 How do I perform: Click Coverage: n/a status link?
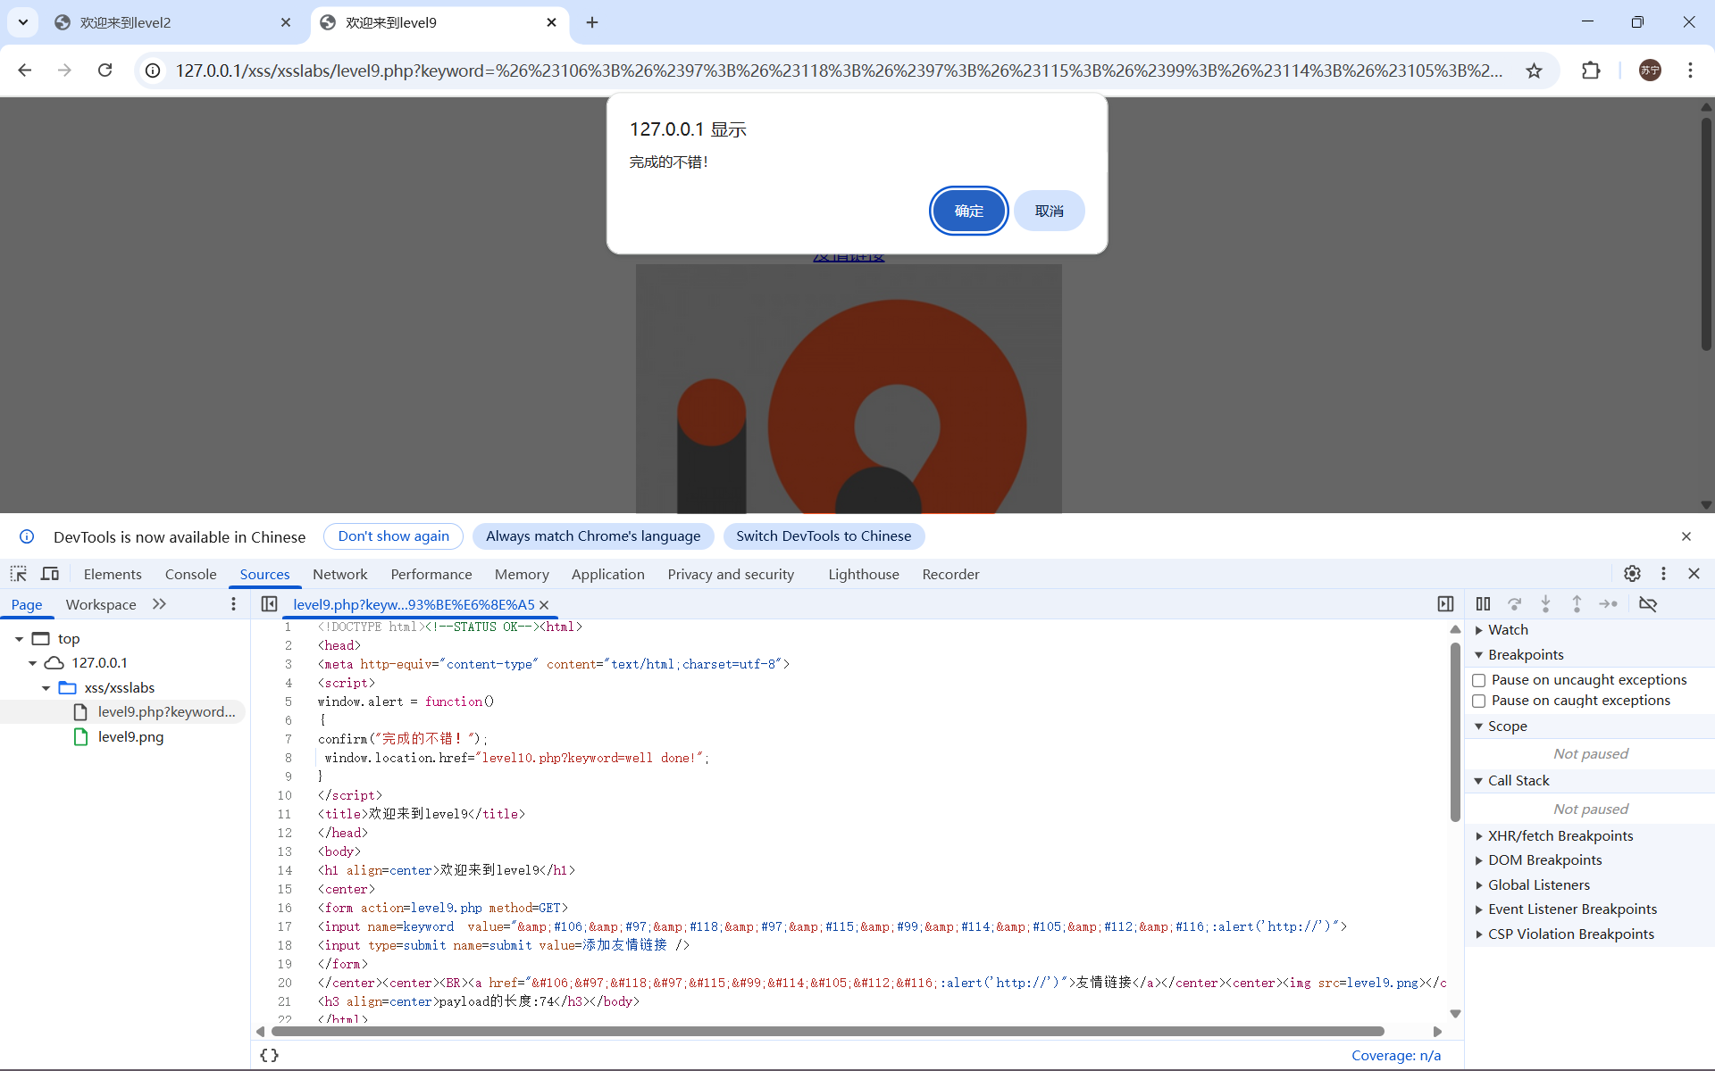click(1395, 1055)
